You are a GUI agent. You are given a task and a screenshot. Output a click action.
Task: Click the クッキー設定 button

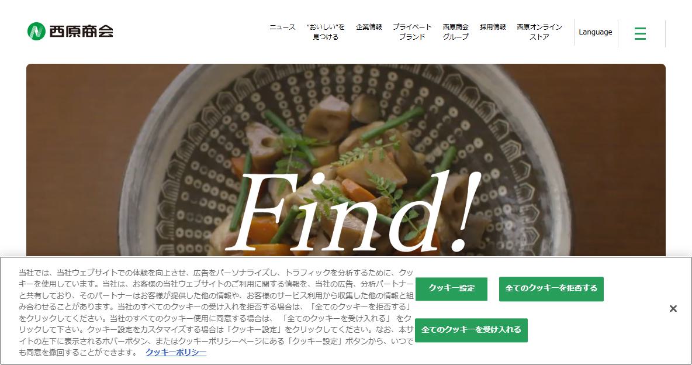[x=451, y=288]
